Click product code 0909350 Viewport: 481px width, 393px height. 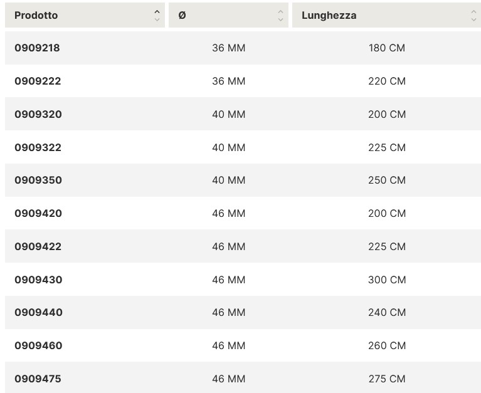[38, 181]
